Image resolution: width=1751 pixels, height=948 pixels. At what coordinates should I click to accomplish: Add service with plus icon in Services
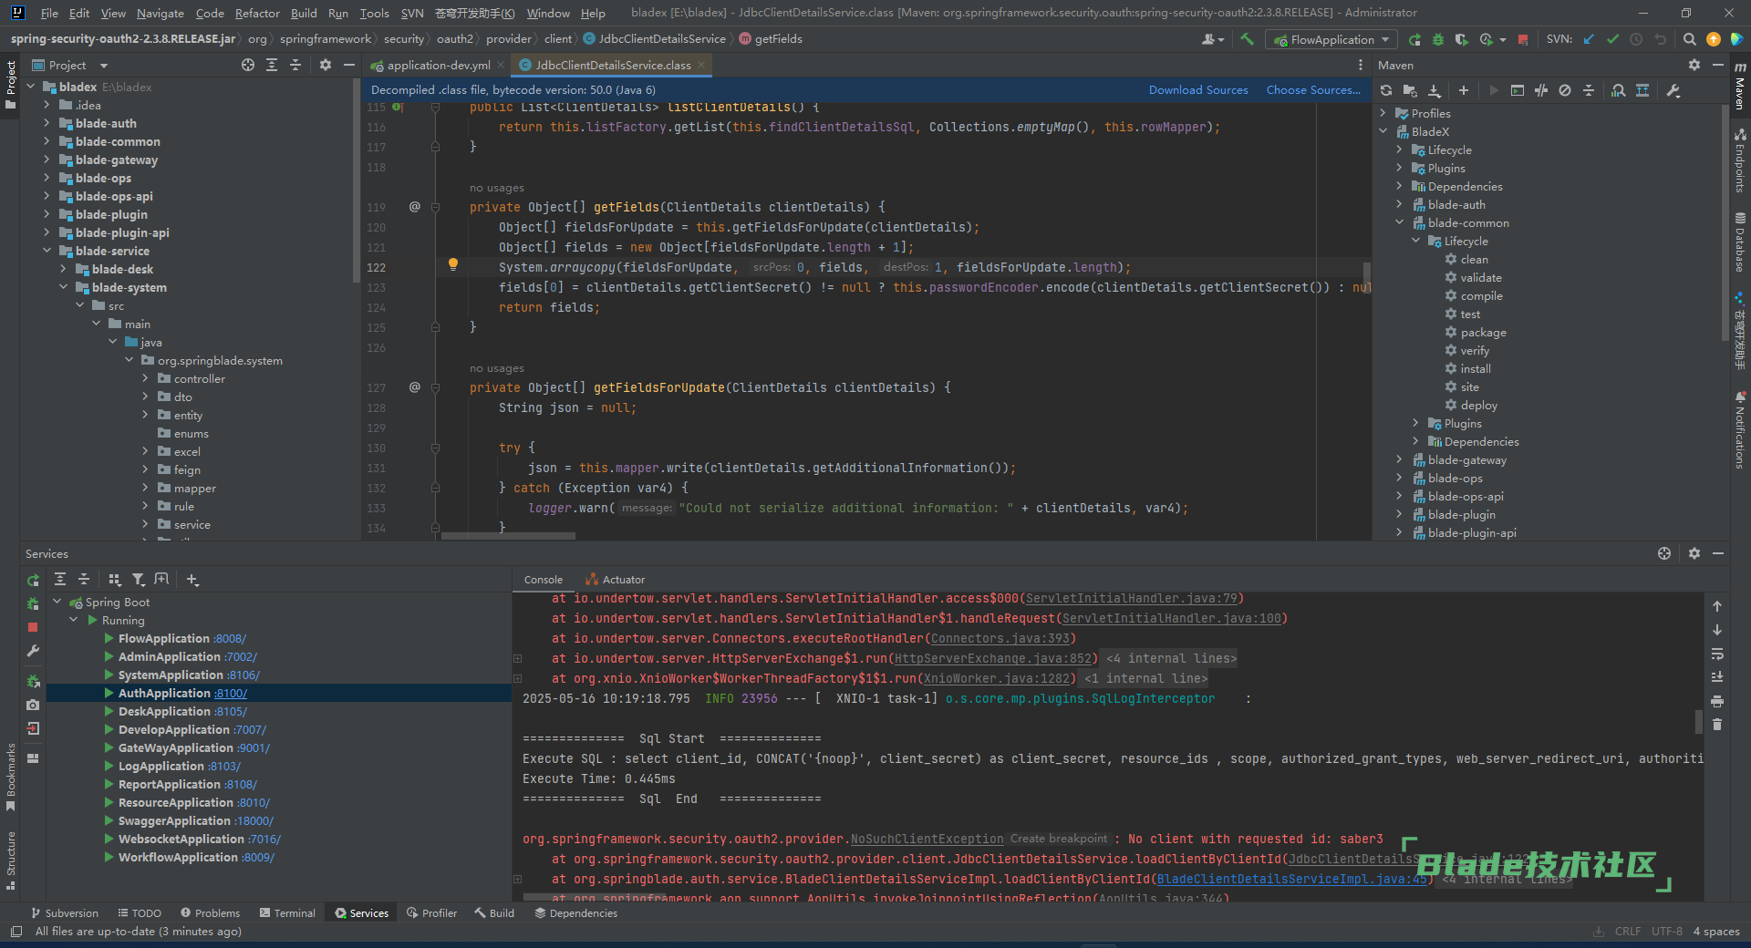[192, 579]
